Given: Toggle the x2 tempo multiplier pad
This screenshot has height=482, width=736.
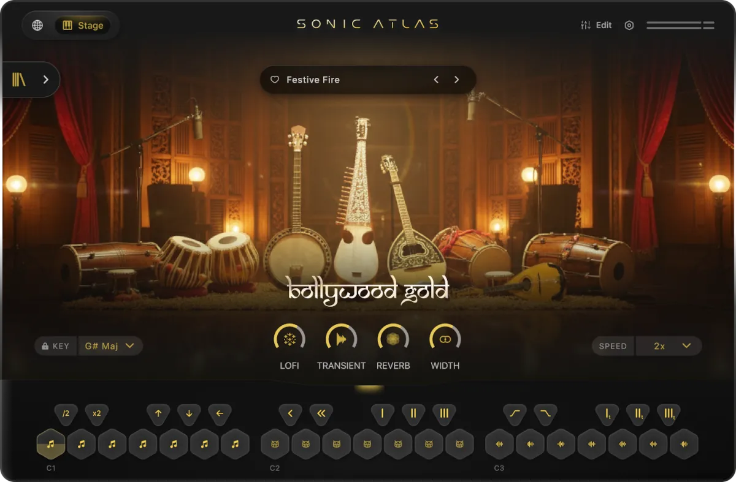Looking at the screenshot, I should point(96,414).
